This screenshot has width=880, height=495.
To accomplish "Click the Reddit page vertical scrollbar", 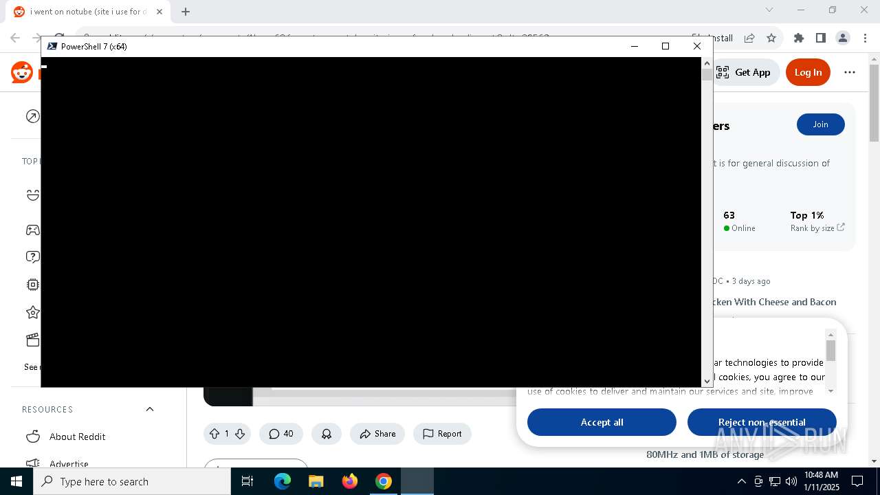I will tap(874, 103).
